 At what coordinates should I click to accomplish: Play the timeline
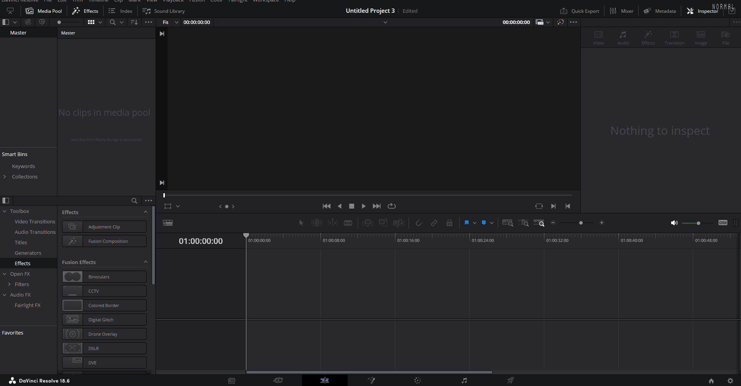[364, 206]
